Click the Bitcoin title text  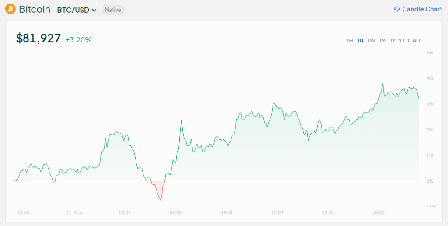click(35, 9)
